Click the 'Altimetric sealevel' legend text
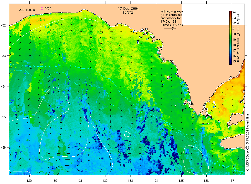Screen dimensions: 251x184 [172, 11]
